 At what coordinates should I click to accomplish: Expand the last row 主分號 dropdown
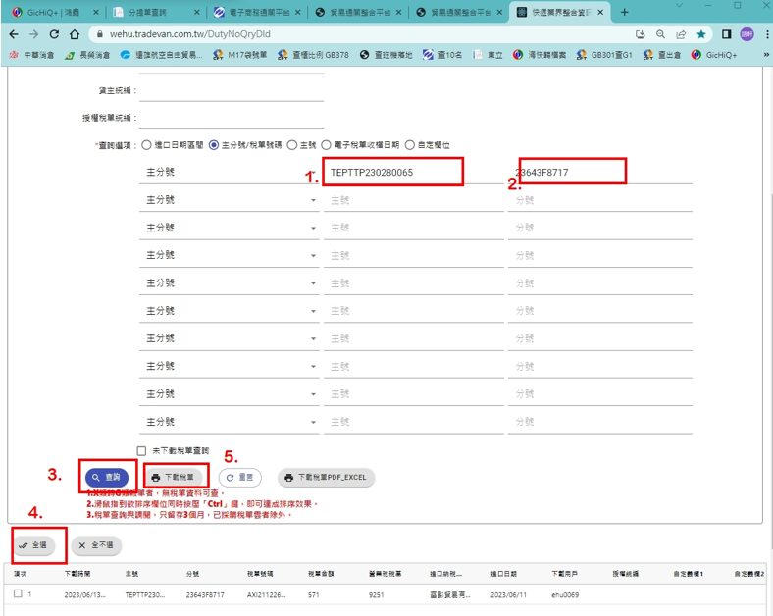tap(314, 422)
